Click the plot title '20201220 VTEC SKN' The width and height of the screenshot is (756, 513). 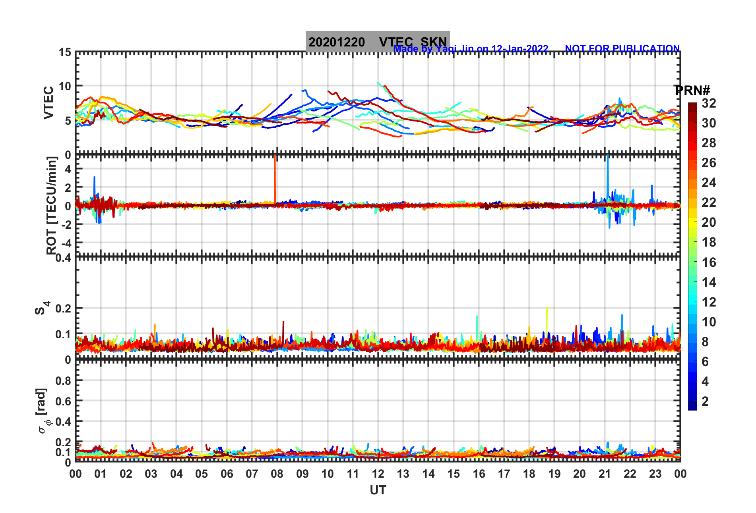point(378,42)
